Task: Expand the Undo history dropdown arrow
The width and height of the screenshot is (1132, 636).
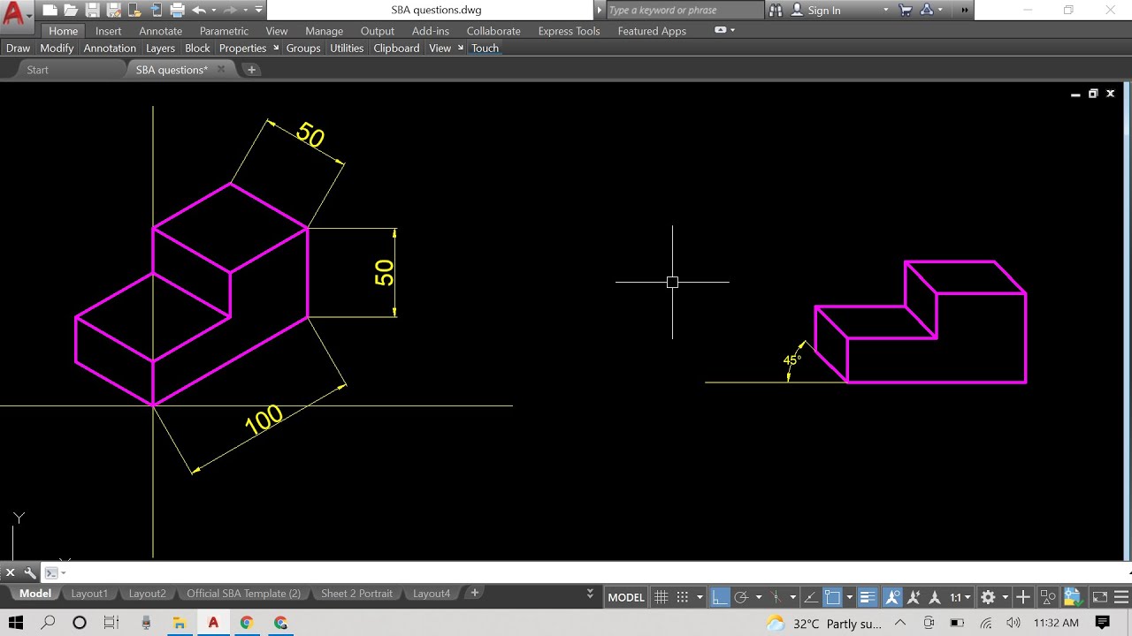Action: point(213,11)
